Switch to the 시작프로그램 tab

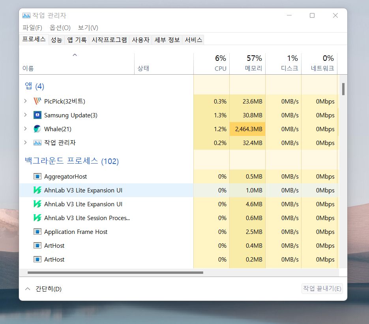tap(109, 40)
